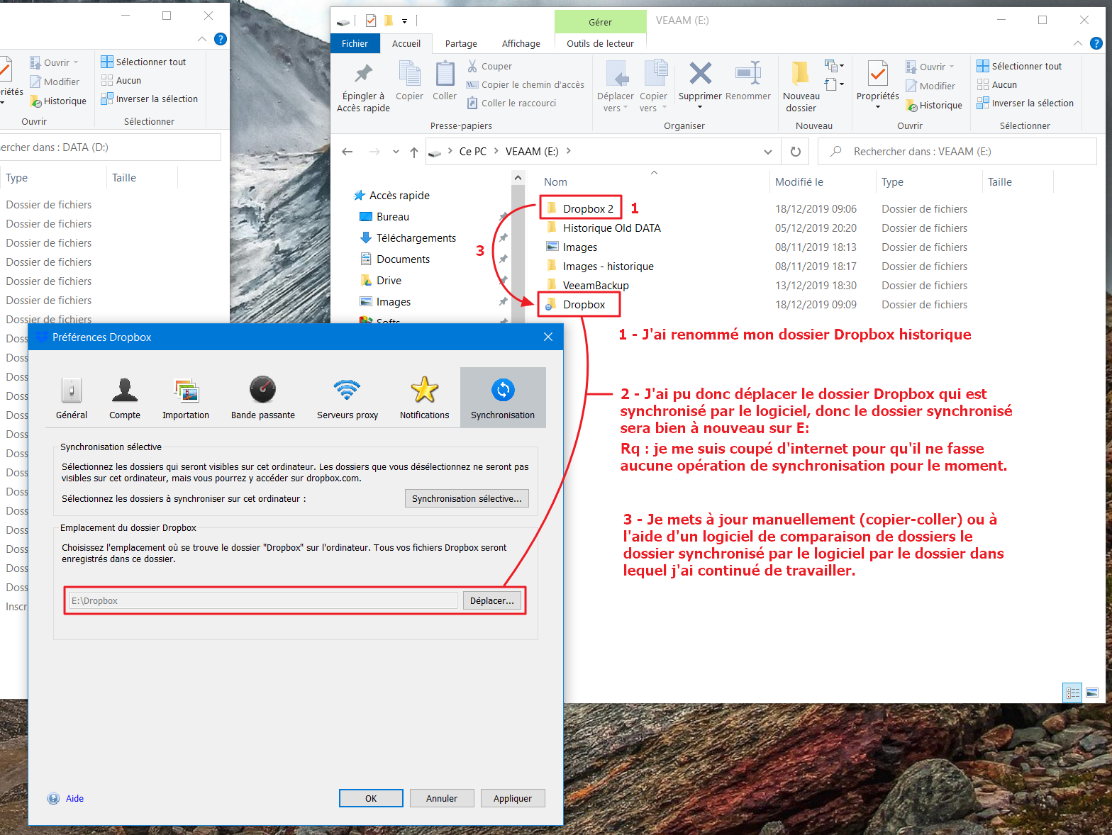Click the E:\Dropbox location field

263,600
